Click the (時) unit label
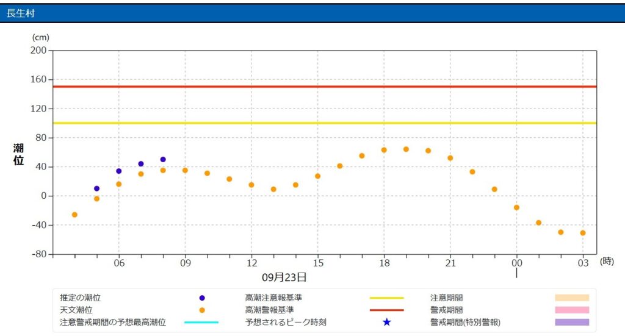 click(607, 262)
